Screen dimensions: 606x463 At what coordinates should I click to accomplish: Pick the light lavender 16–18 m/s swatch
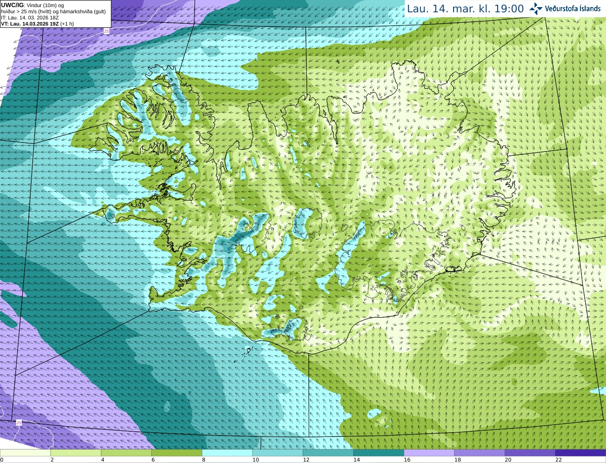click(429, 453)
